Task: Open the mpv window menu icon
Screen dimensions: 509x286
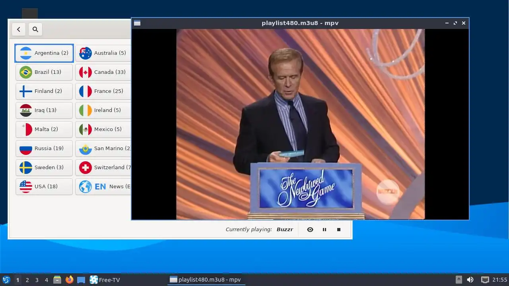Action: [137, 23]
